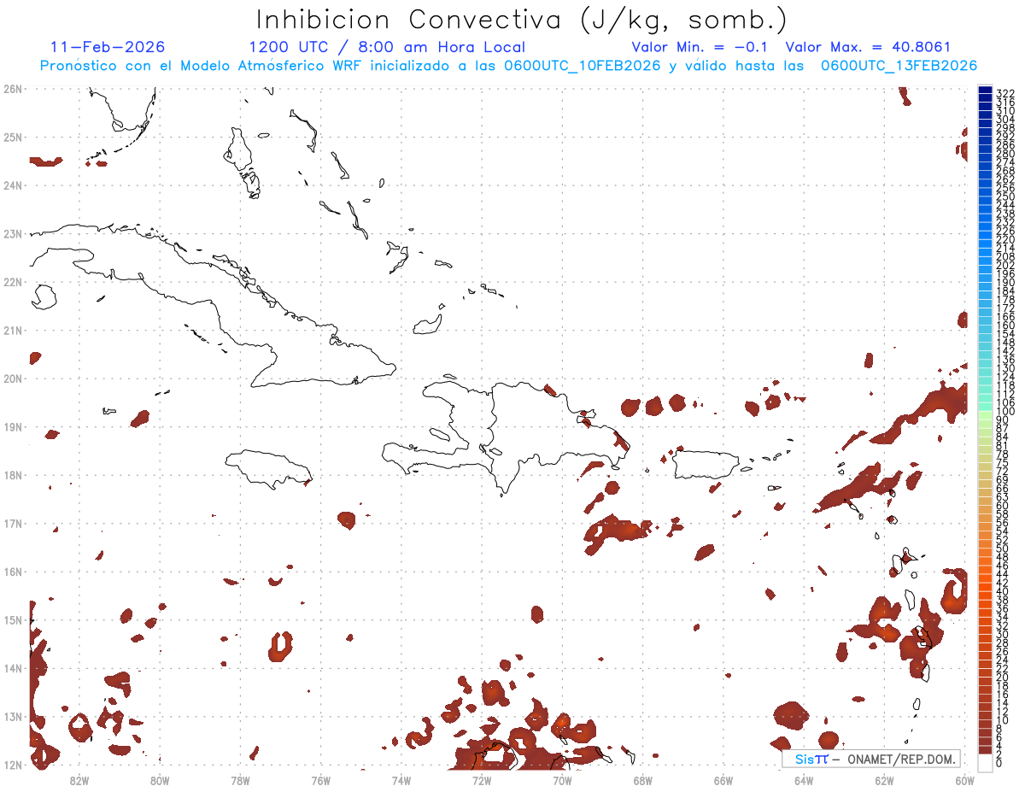Click the legend value "280"

pos(1005,154)
